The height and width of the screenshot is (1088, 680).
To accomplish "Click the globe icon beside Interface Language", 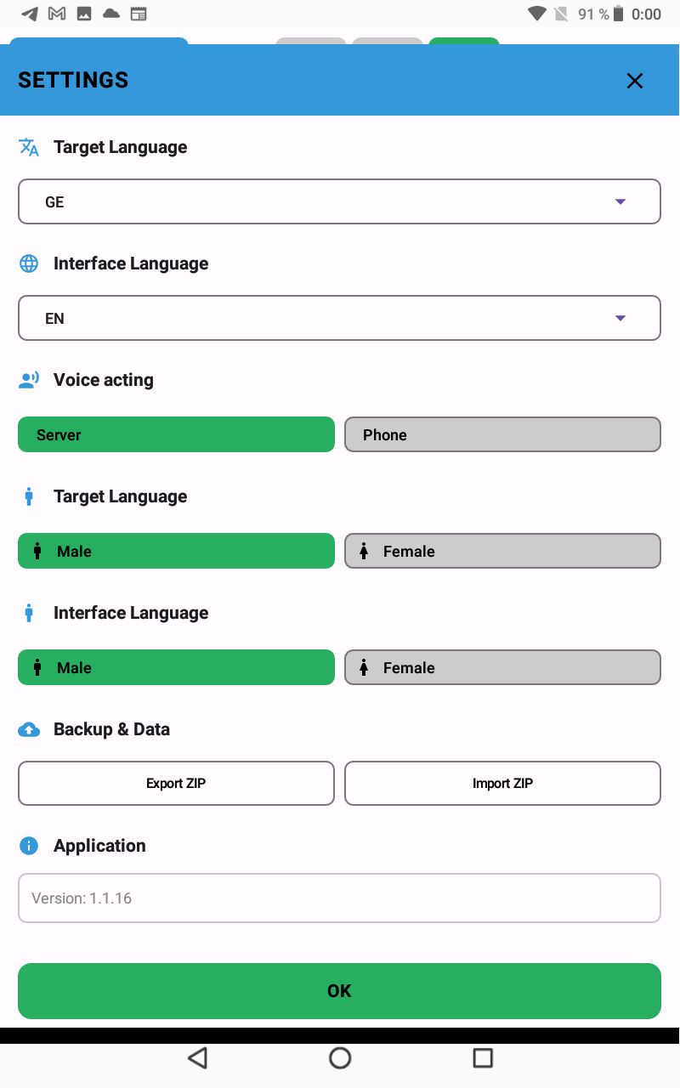I will 29,263.
